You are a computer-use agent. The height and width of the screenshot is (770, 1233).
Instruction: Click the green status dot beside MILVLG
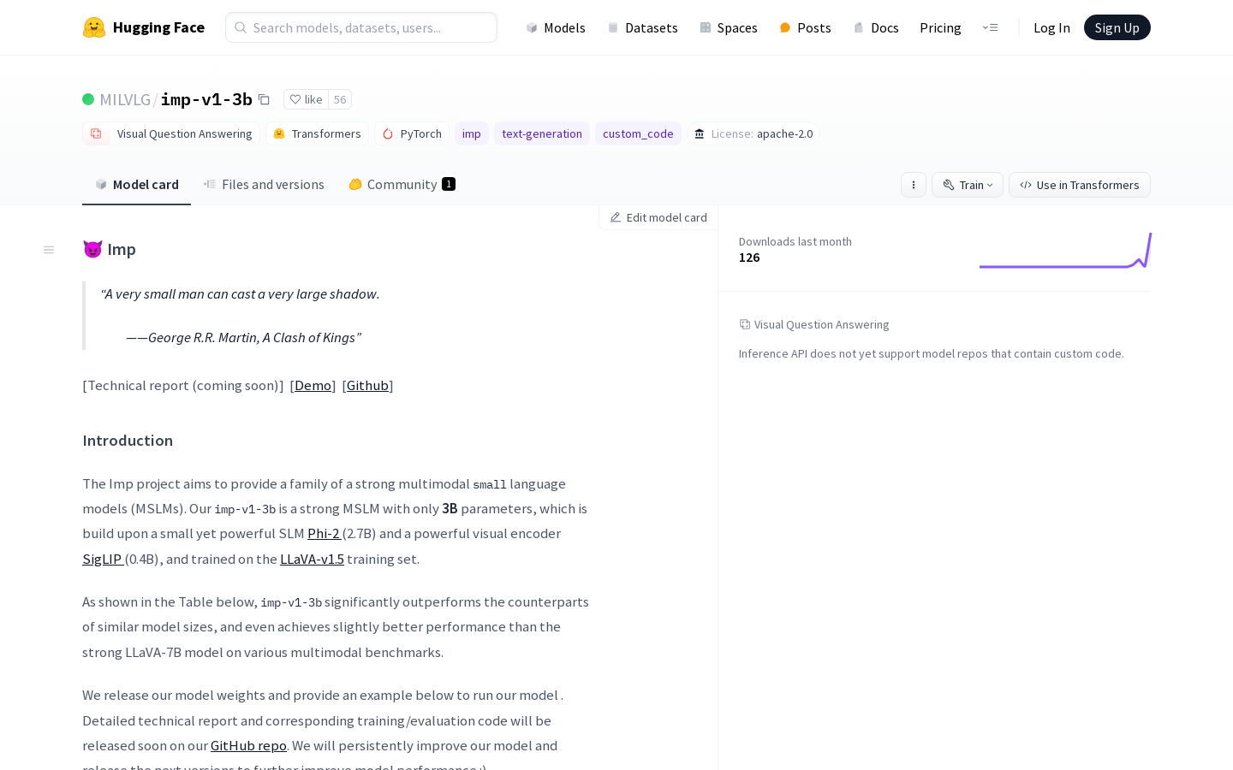88,99
